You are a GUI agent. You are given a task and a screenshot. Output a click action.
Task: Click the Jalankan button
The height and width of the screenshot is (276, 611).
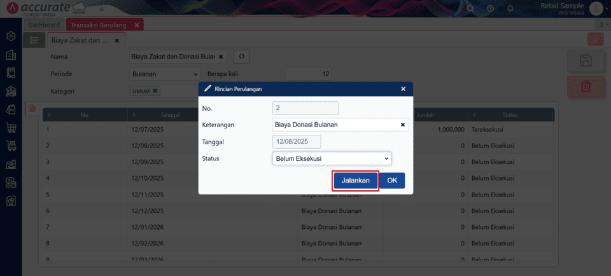(x=355, y=181)
